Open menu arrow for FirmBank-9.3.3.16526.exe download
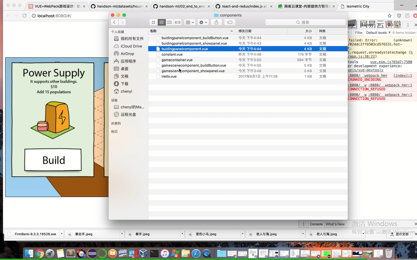Image resolution: width=417 pixels, height=260 pixels. point(61,234)
